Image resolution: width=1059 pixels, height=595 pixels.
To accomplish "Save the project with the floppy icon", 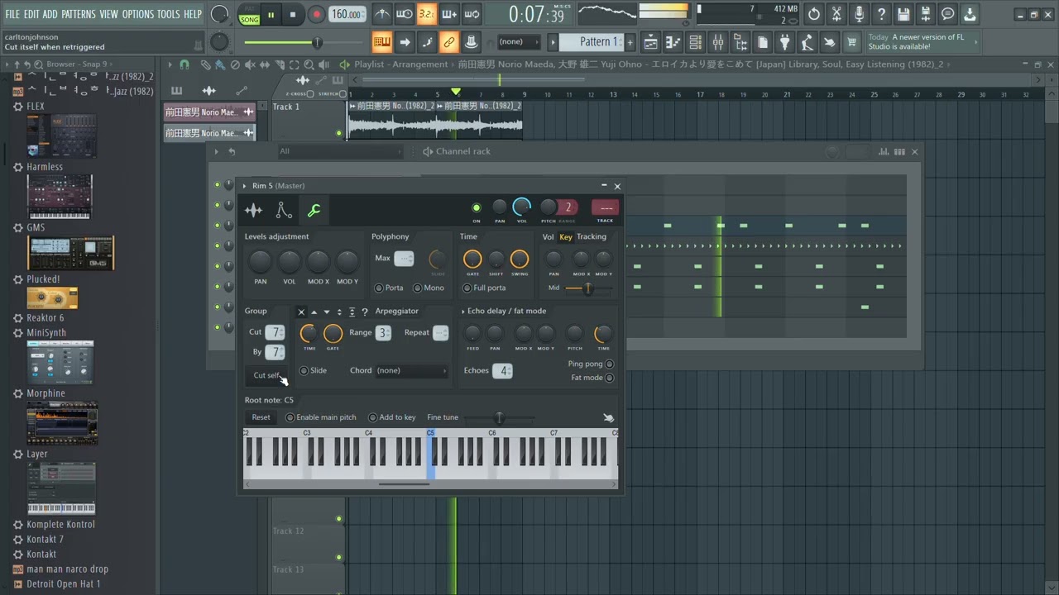I will pos(903,14).
